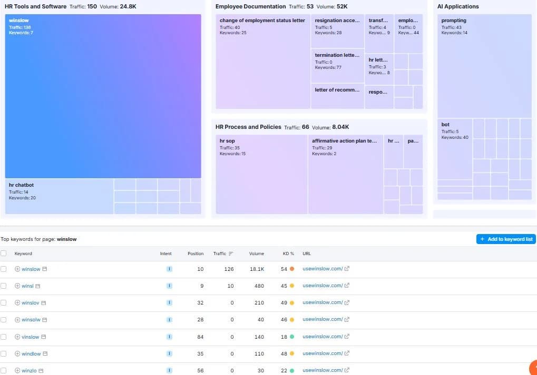Click SERP view icon beside winsl keyword
This screenshot has height=375, width=537.
[37, 286]
